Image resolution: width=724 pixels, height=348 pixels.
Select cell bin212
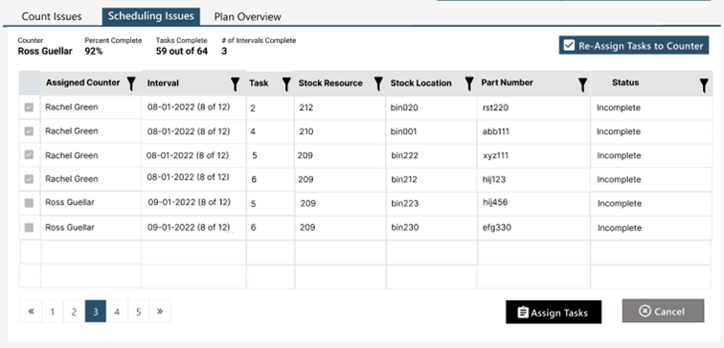click(404, 180)
